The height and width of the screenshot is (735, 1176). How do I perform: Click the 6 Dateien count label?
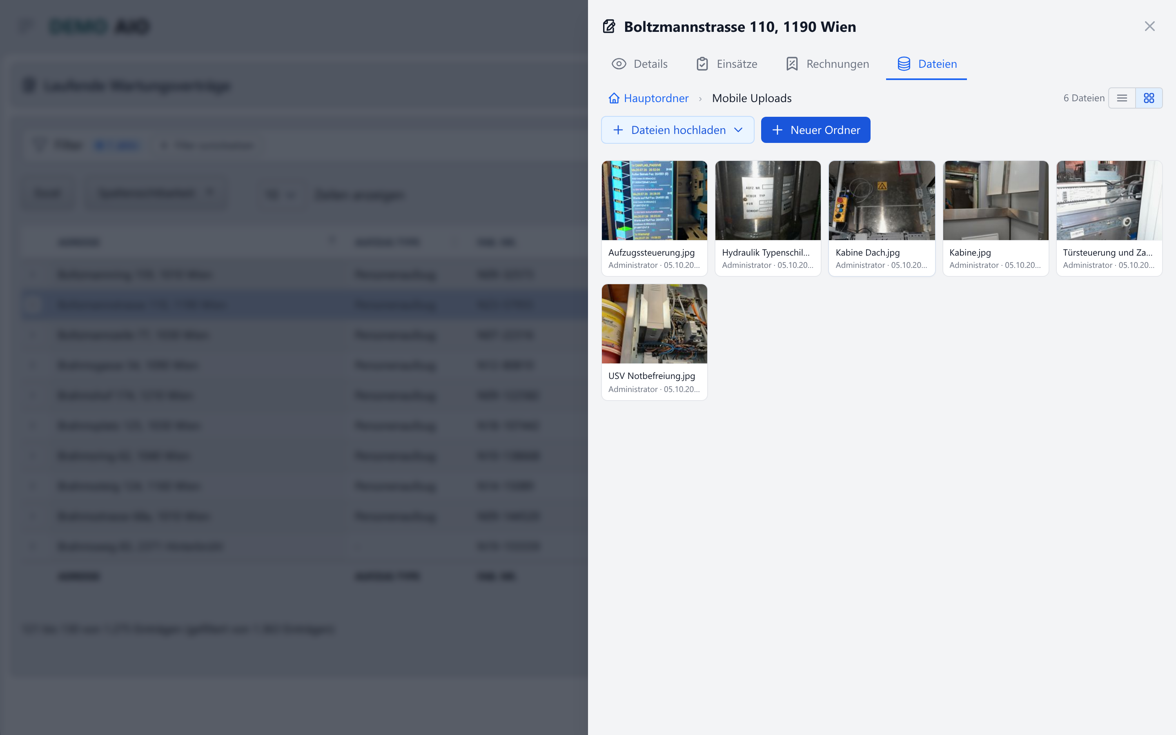[x=1084, y=98]
